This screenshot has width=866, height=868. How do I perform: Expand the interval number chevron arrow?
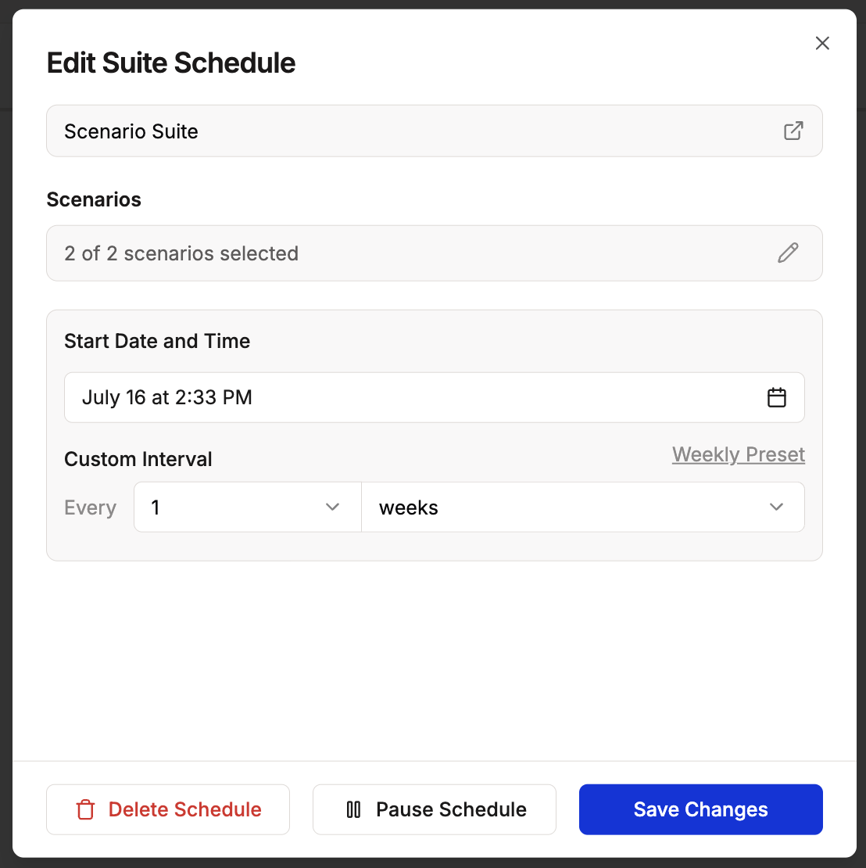point(332,508)
